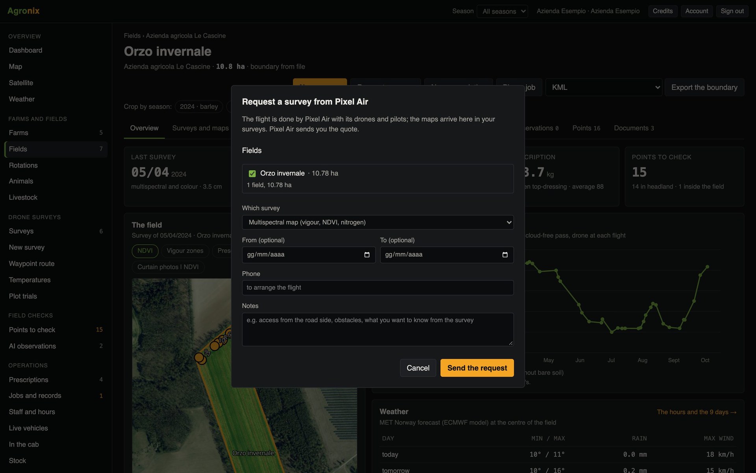The width and height of the screenshot is (756, 473).
Task: Click the 2024 · barley season chip
Action: [x=199, y=106]
